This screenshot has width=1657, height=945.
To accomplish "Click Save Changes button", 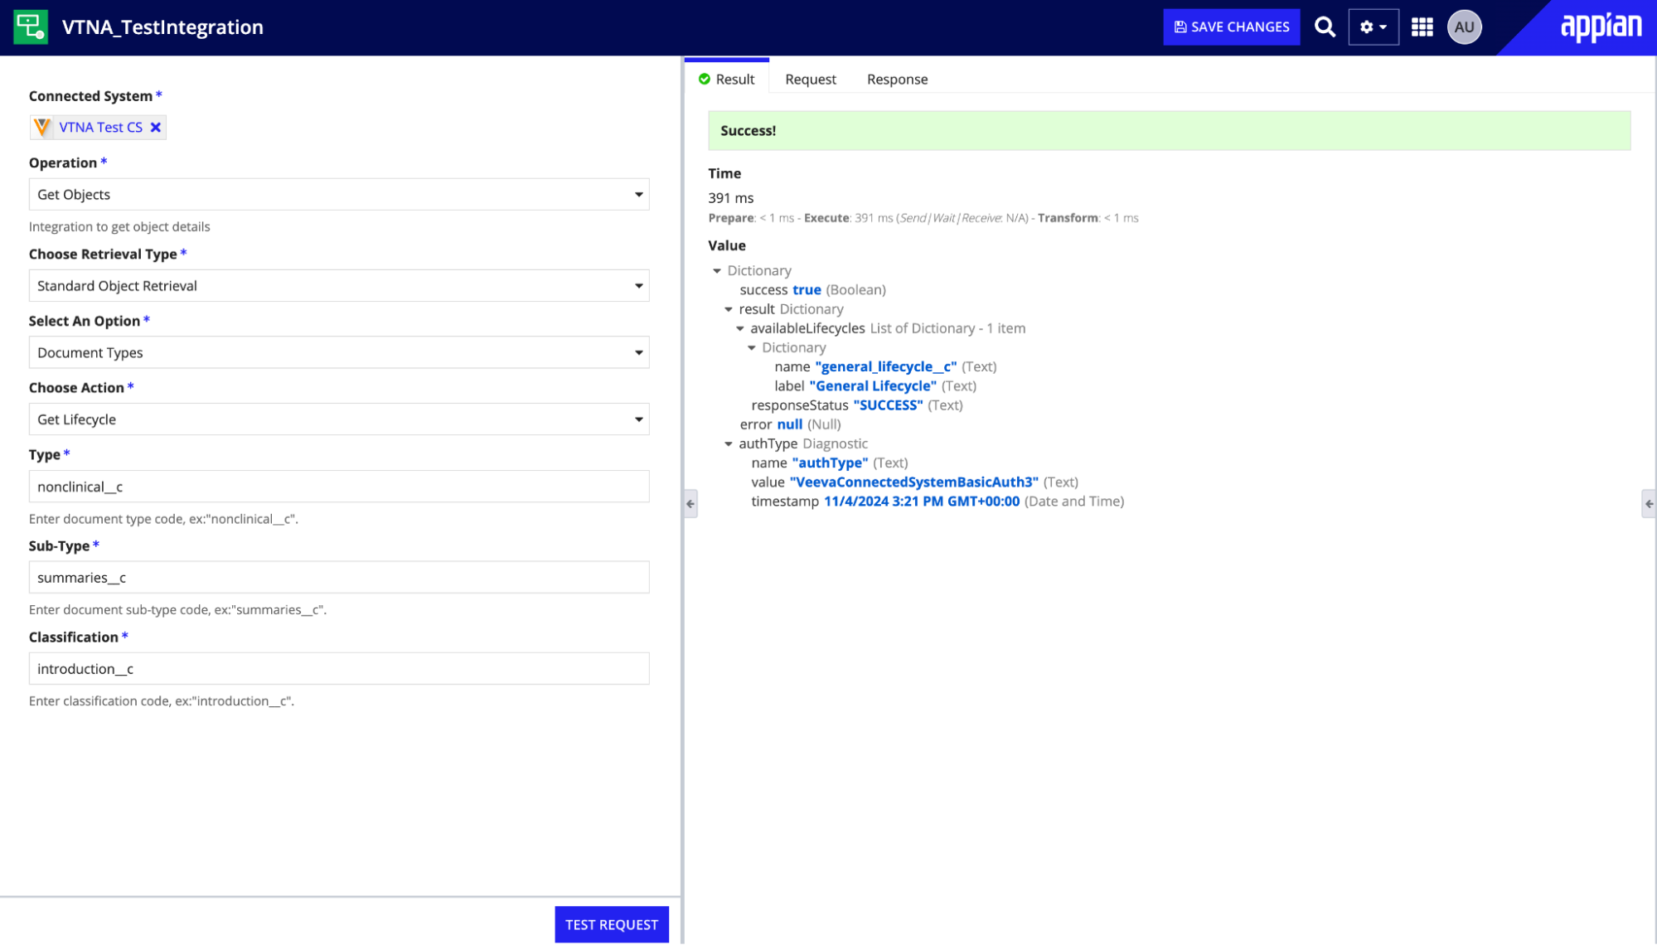I will [1231, 27].
